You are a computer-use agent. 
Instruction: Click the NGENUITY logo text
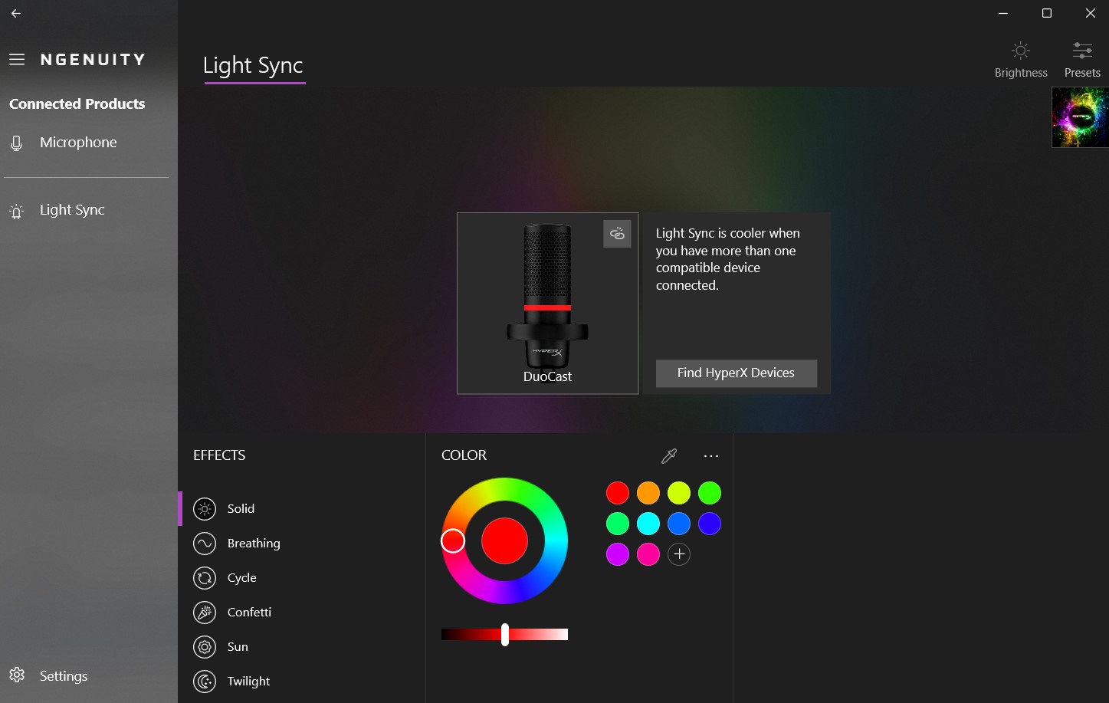93,60
